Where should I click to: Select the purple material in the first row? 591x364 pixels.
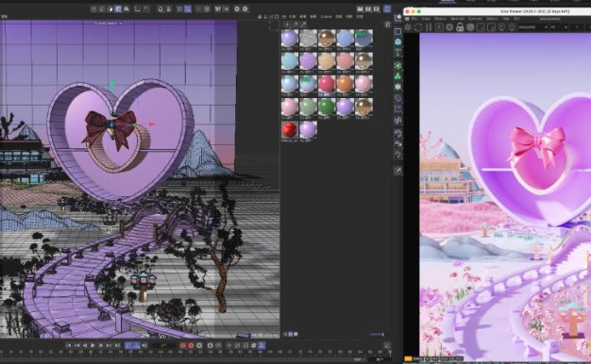290,39
